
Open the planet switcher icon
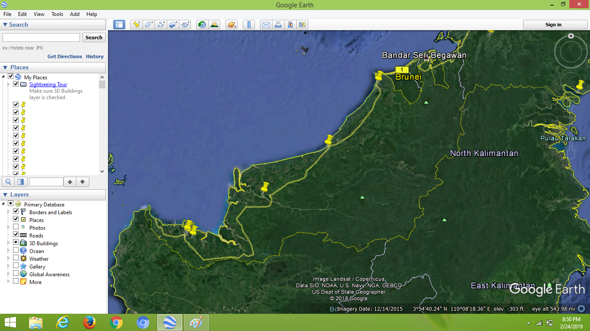pyautogui.click(x=232, y=25)
